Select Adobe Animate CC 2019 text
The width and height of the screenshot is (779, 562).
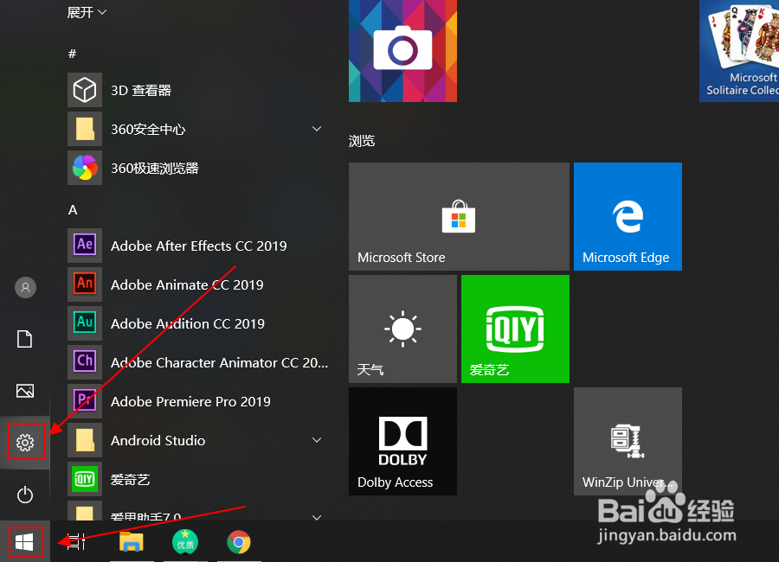187,284
